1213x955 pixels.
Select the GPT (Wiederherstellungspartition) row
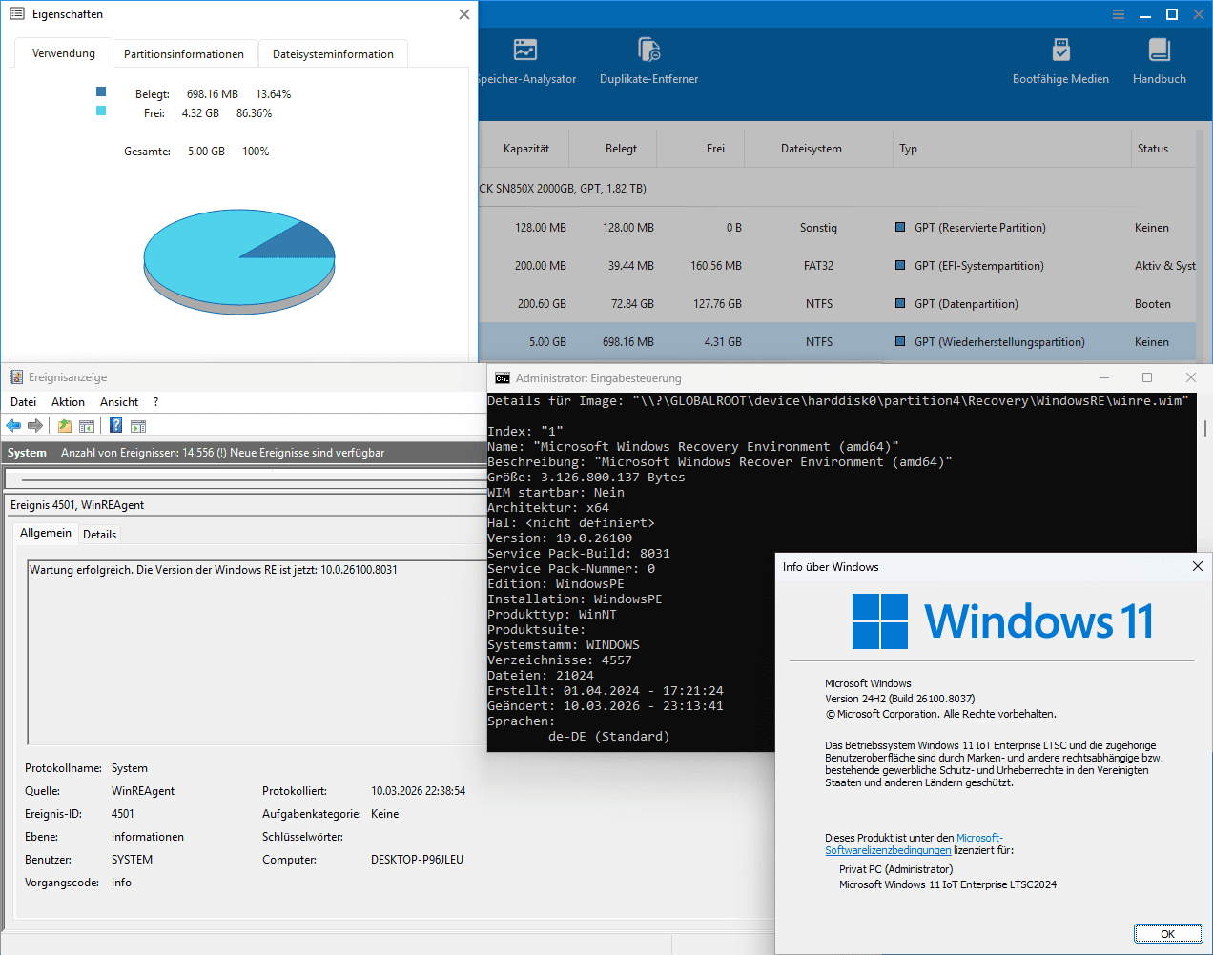pos(837,342)
